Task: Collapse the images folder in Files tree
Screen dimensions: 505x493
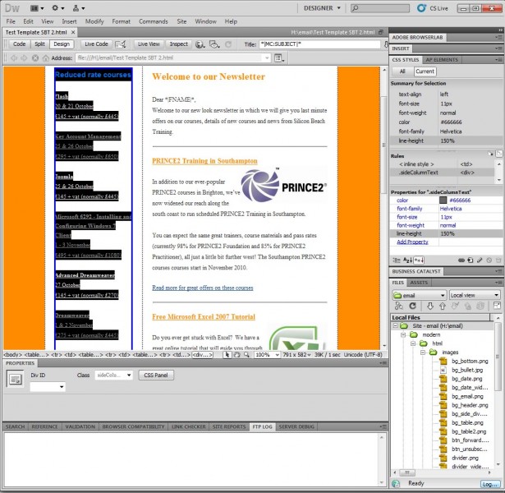Action: click(x=425, y=352)
